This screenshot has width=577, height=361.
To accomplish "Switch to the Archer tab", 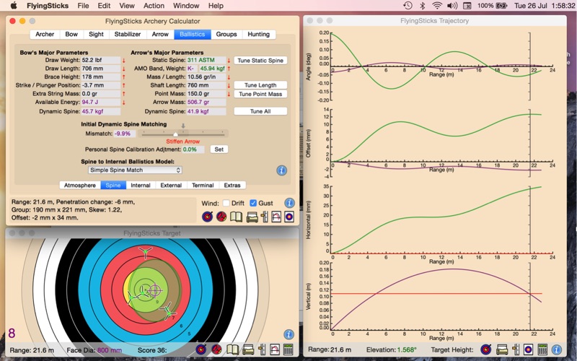I will [45, 34].
